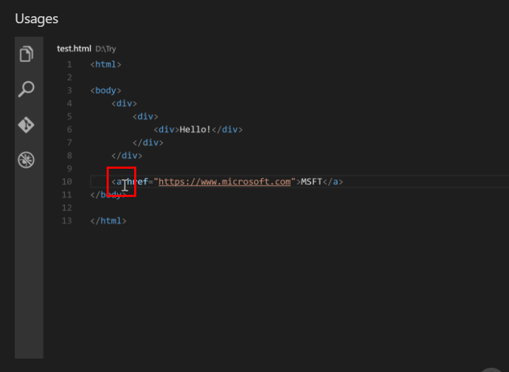The width and height of the screenshot is (509, 372).
Task: Click line number 13 in the gutter
Action: (67, 221)
